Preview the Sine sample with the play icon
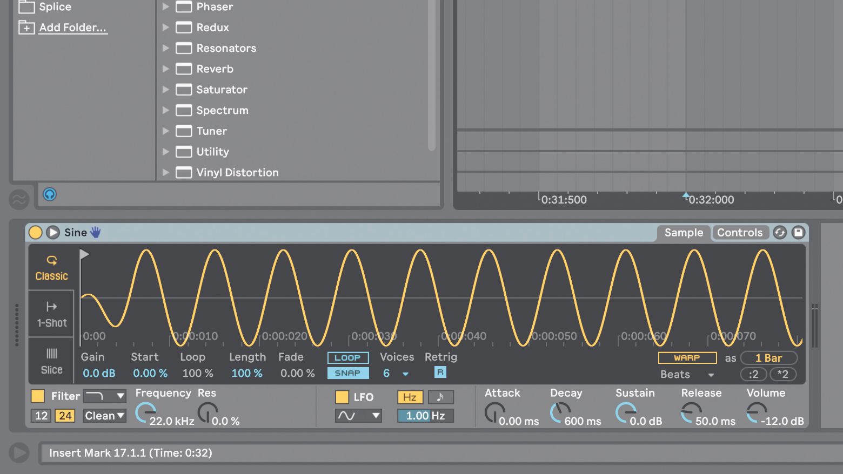 pyautogui.click(x=52, y=232)
